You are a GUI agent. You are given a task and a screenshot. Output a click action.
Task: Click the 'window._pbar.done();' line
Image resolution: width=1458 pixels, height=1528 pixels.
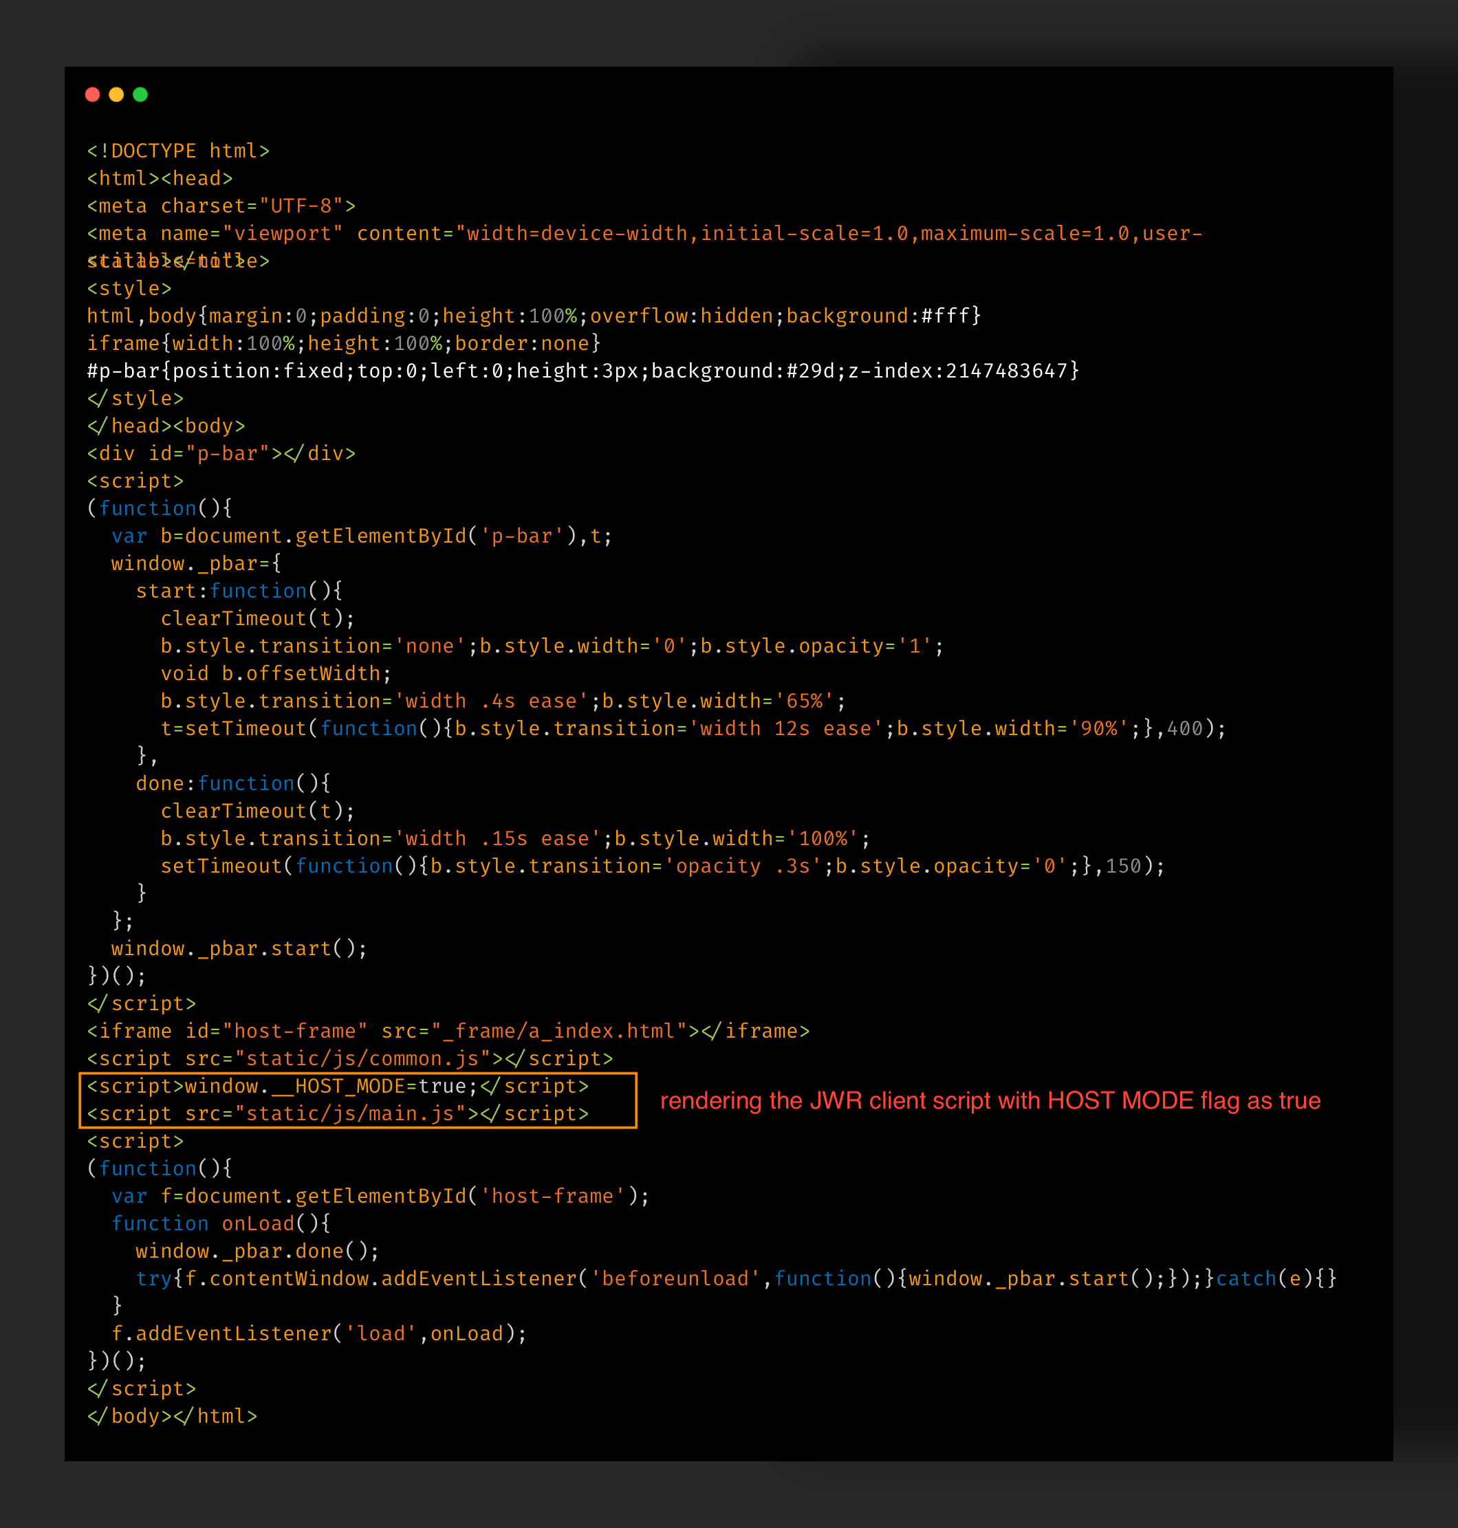257,1252
